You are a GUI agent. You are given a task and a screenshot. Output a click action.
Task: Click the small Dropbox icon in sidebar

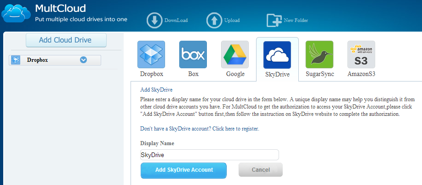point(16,60)
